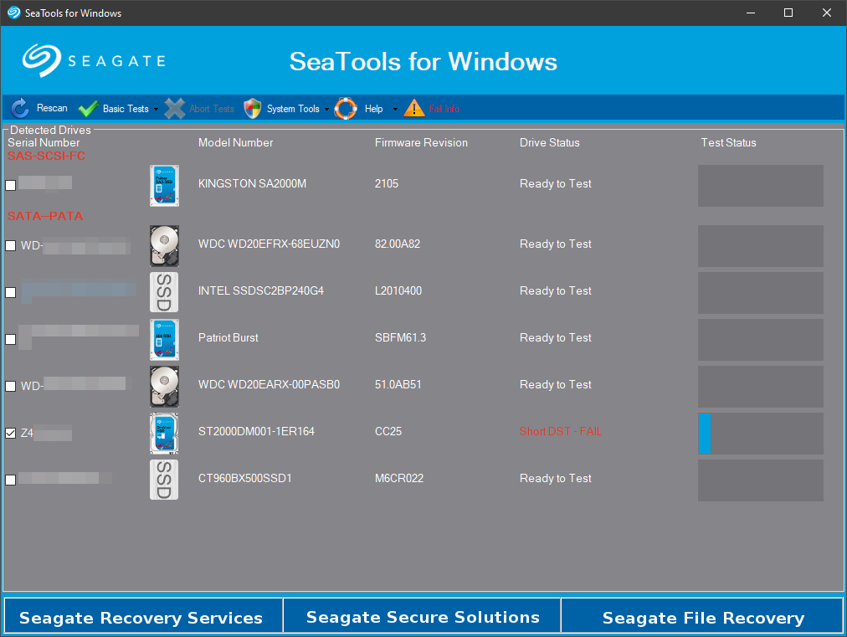Expand the Basic Tests dropdown arrow
Viewport: 847px width, 637px height.
tap(157, 109)
